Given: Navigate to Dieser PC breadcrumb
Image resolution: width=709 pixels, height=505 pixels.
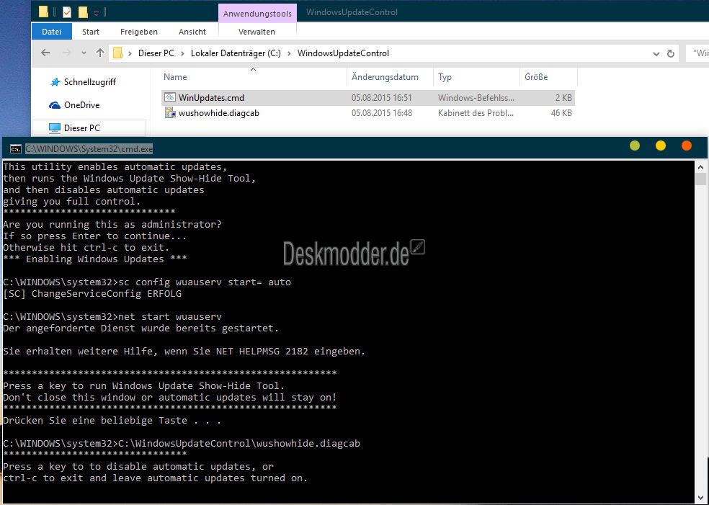Looking at the screenshot, I should click(156, 53).
